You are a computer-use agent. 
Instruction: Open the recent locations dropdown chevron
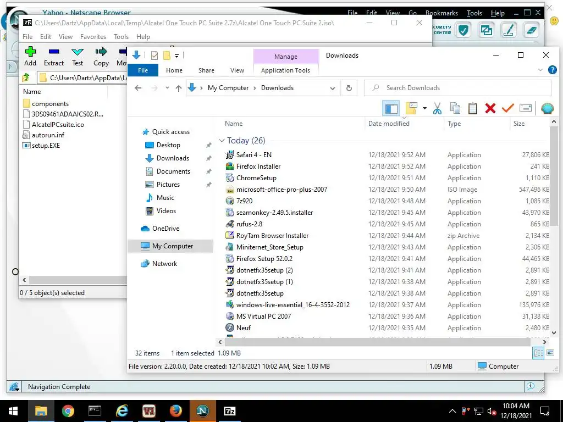click(167, 88)
